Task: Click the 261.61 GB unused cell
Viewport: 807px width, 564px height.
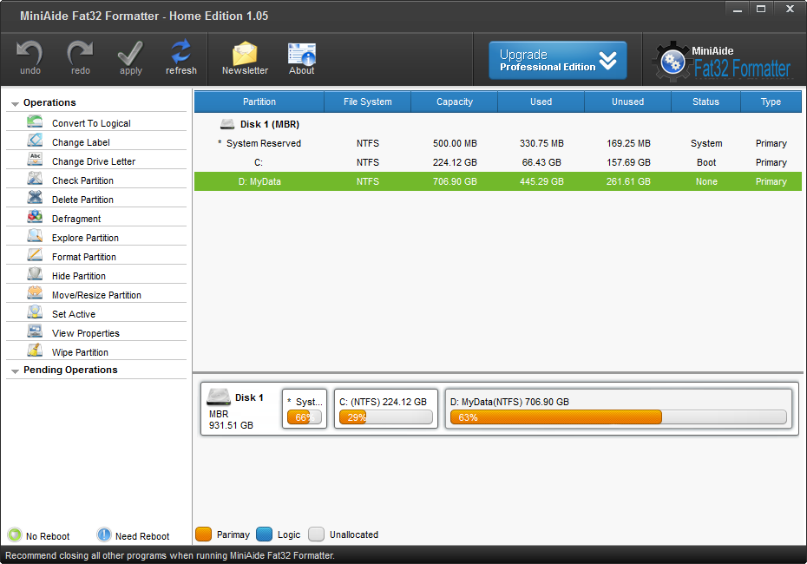Action: (x=628, y=181)
